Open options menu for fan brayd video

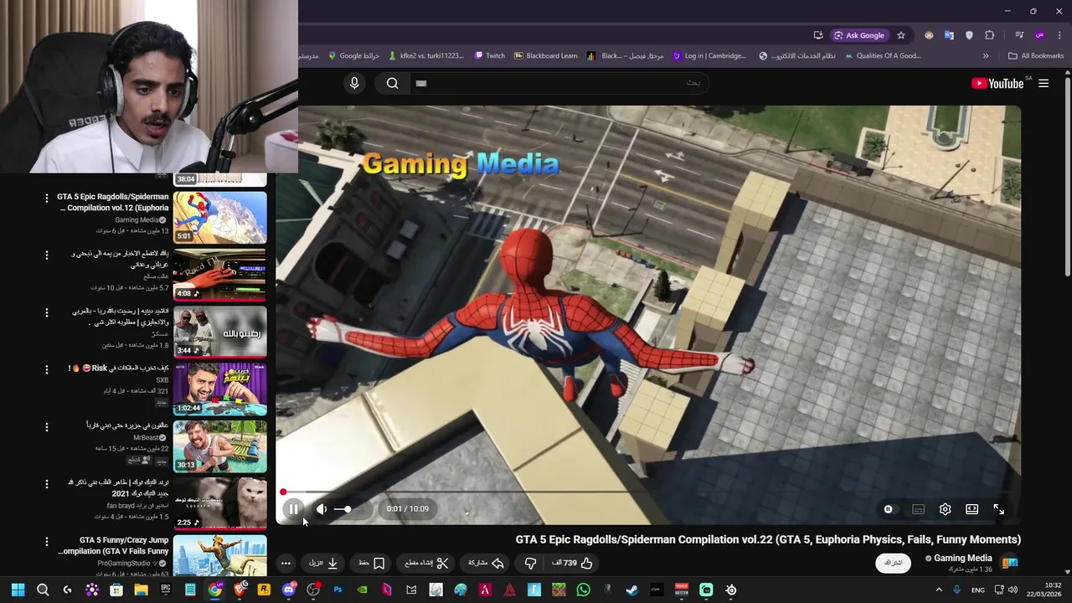point(47,484)
